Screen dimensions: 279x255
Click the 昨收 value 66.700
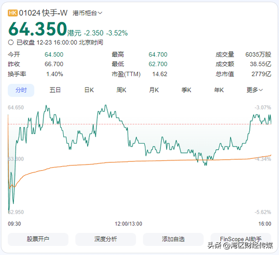point(54,64)
